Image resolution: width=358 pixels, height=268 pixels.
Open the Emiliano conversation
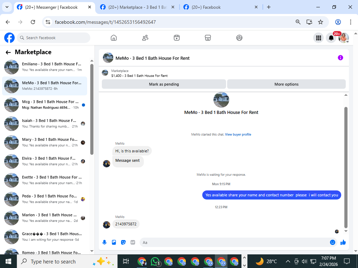point(44,67)
